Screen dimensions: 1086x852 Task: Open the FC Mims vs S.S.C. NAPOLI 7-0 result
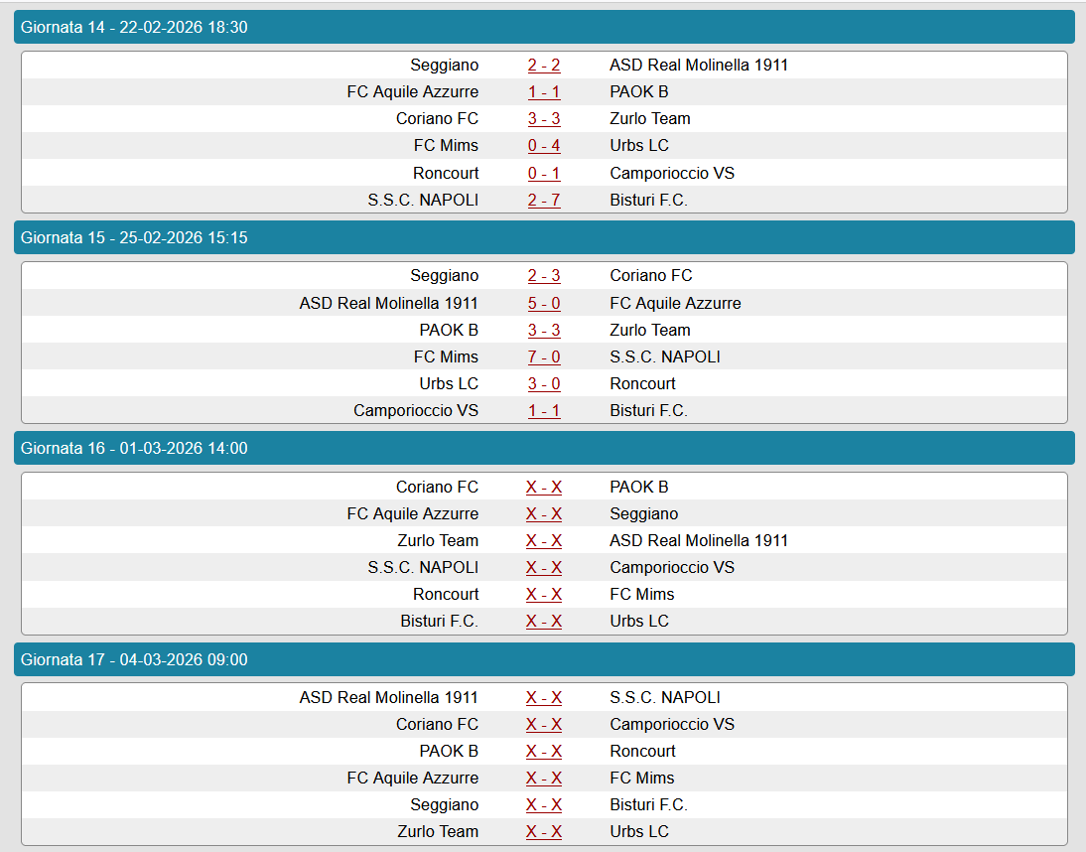(544, 357)
